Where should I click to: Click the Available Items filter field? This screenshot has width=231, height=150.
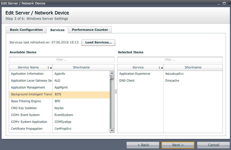click(x=62, y=60)
